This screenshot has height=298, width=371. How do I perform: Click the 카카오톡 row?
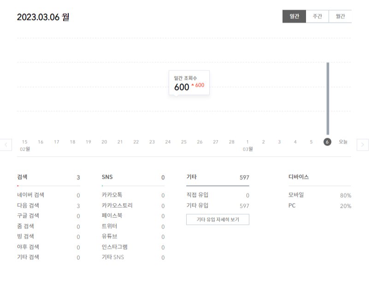click(133, 195)
